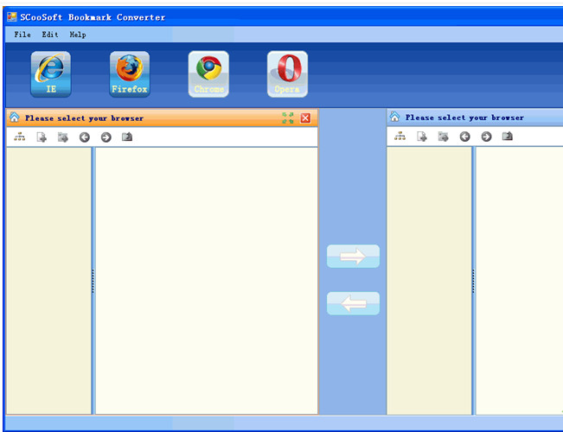Transfer bookmarks with the right arrow button
The height and width of the screenshot is (432, 563).
click(x=353, y=256)
